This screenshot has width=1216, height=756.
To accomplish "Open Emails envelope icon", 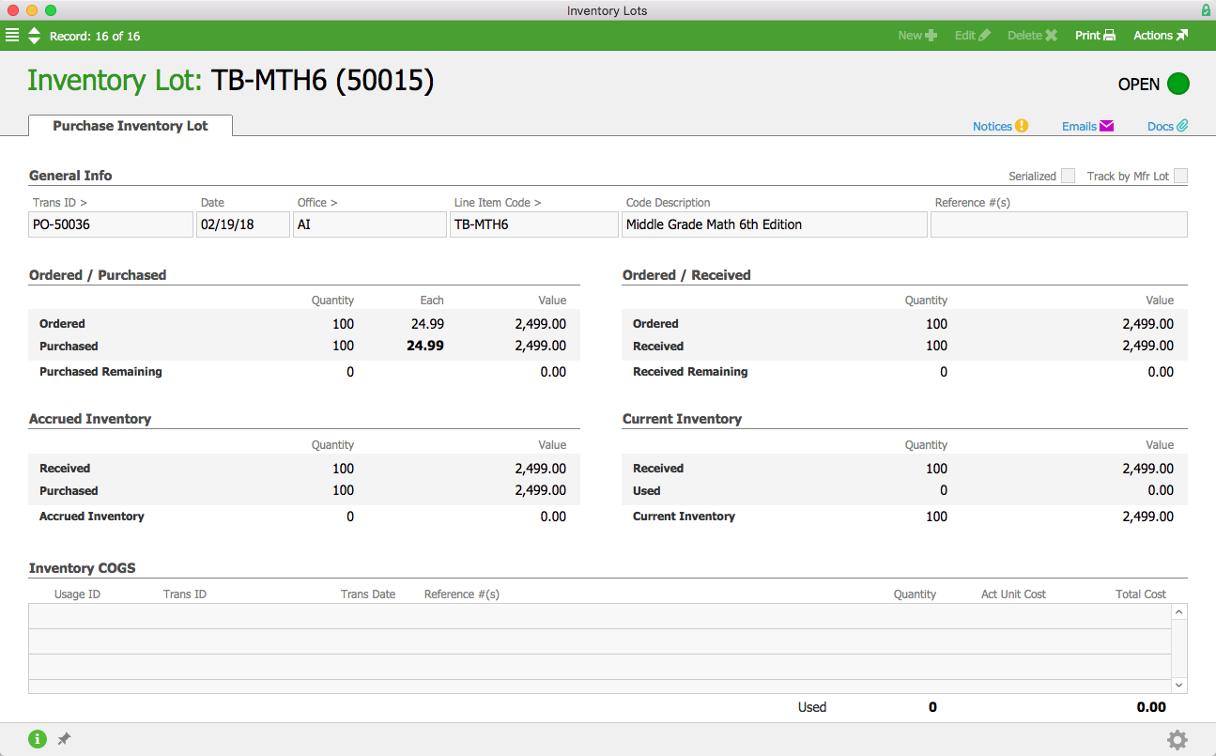I will (x=1106, y=126).
